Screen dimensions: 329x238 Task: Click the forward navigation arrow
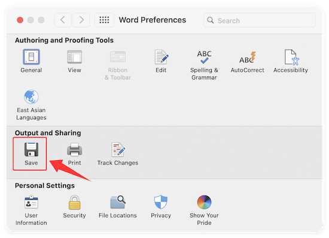click(x=81, y=20)
